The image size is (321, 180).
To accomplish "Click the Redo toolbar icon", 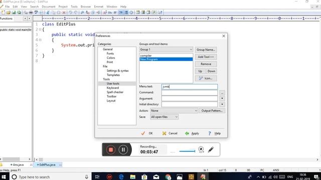I will click(x=76, y=12).
